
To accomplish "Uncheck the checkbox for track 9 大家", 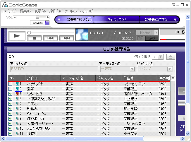I will [11, 124].
